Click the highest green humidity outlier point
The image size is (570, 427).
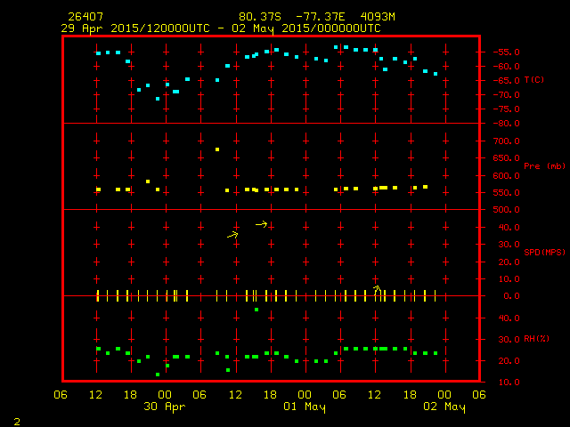point(256,310)
